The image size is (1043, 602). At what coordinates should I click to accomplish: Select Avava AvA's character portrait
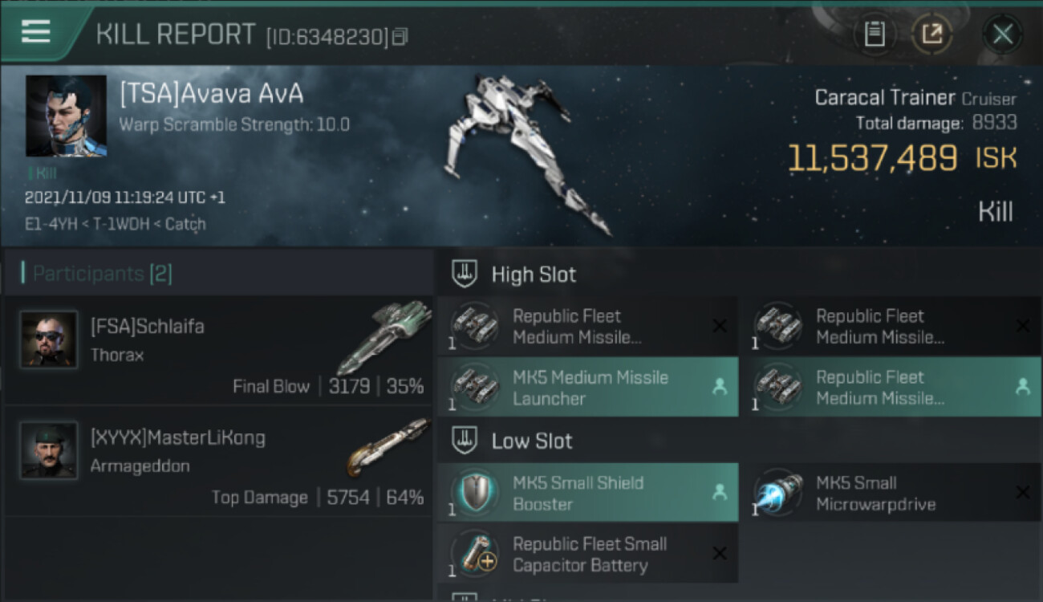pyautogui.click(x=66, y=116)
